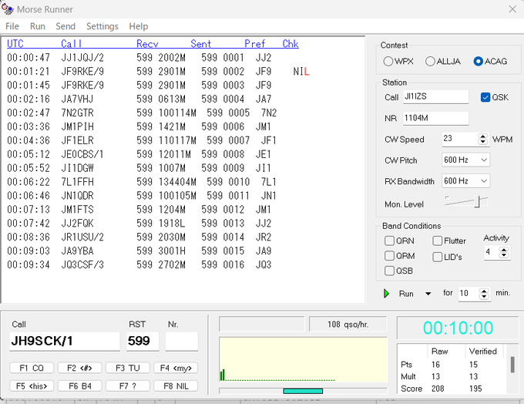Click the log entry JQ3CSF/3

(x=82, y=264)
